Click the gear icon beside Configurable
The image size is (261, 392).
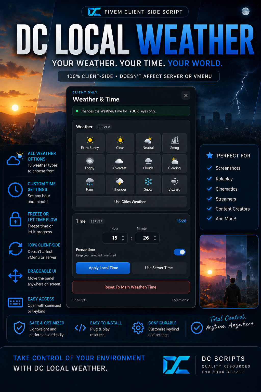coord(138,328)
